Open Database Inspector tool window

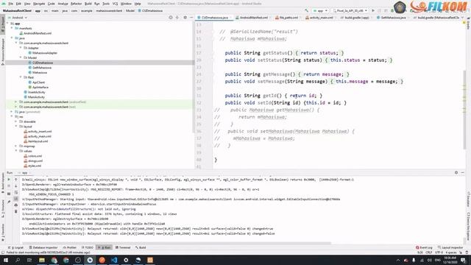coord(43,247)
